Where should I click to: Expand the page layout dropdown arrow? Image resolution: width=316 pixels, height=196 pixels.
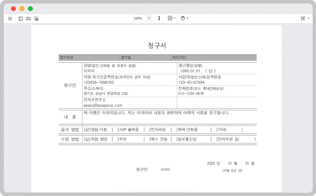pyautogui.click(x=174, y=18)
